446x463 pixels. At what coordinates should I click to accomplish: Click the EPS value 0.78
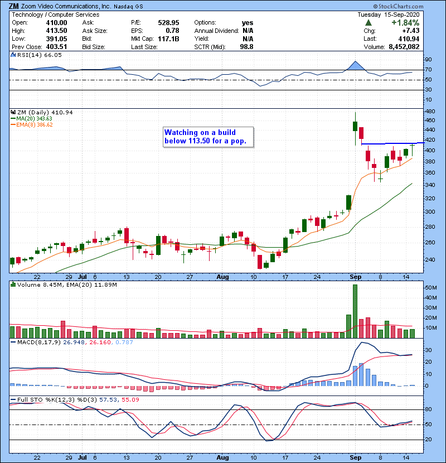tap(172, 31)
